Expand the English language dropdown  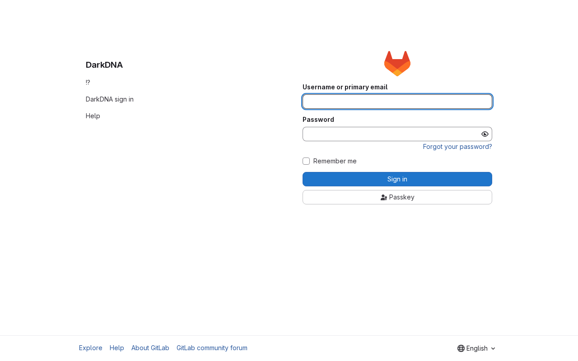pos(476,348)
